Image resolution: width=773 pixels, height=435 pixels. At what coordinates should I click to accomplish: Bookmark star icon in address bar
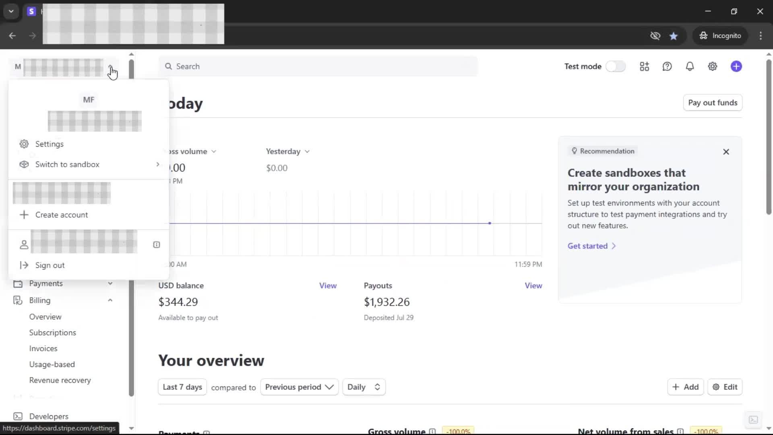point(674,36)
